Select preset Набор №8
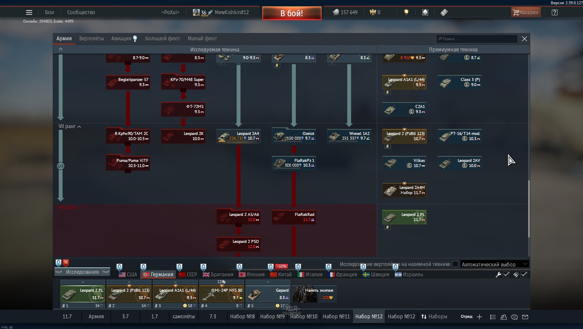This screenshot has height=329, width=583. pos(242,317)
